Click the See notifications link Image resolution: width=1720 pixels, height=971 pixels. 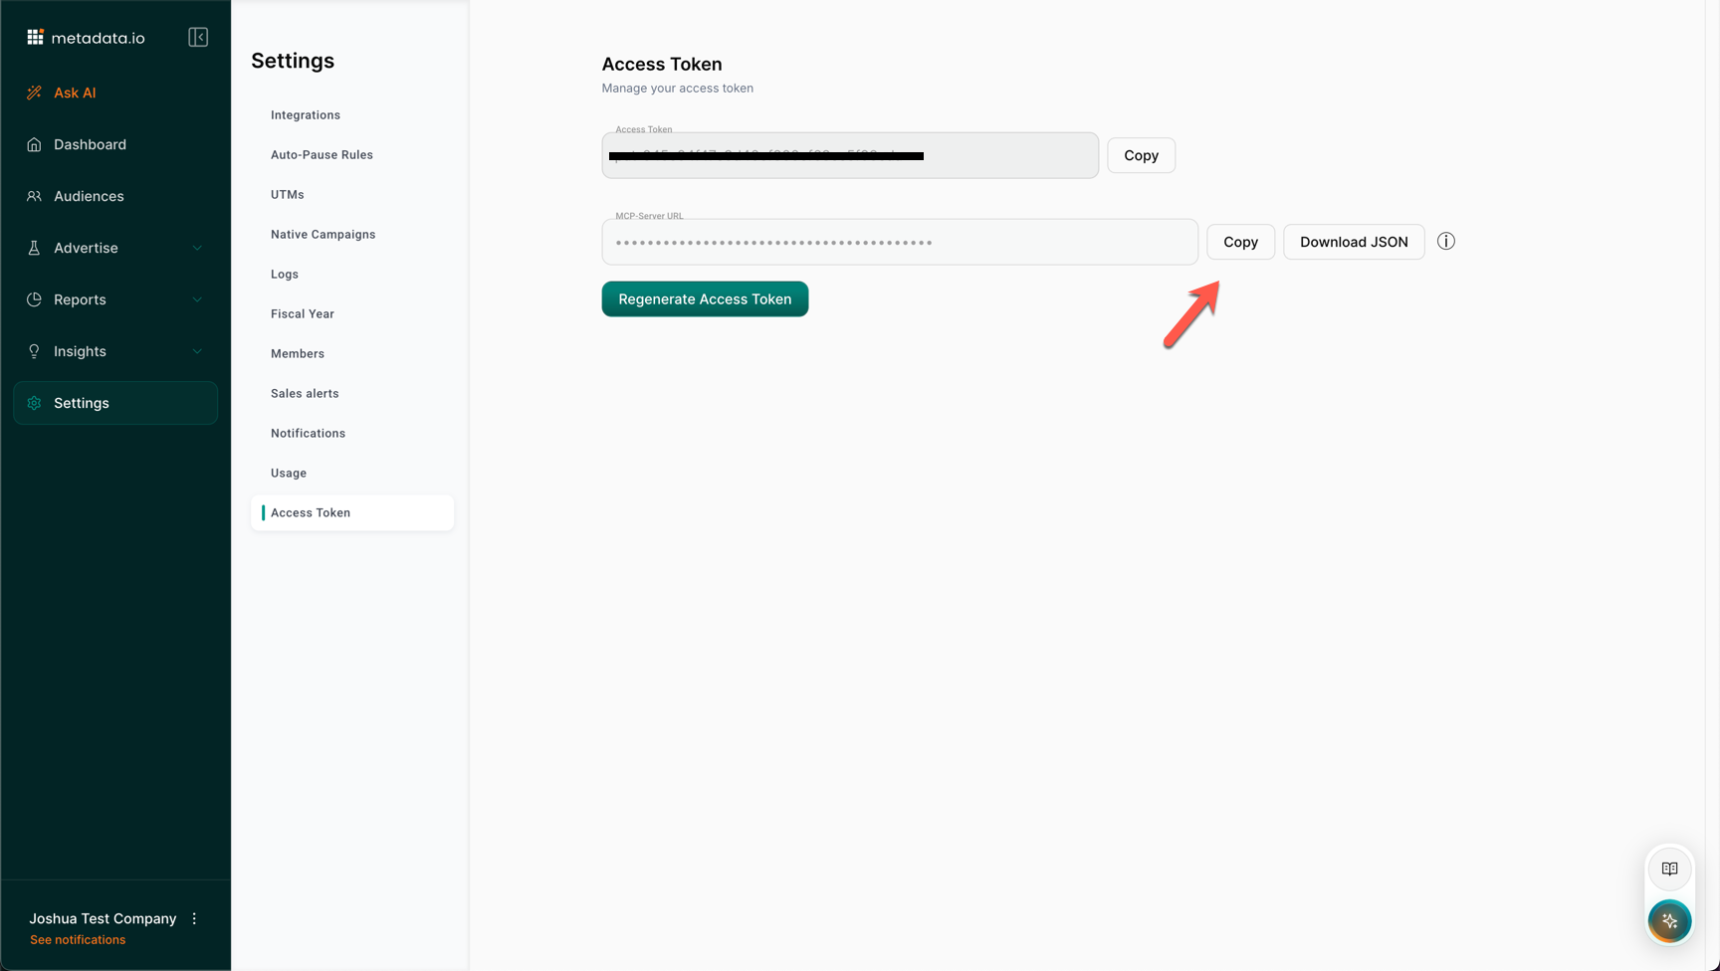point(78,940)
